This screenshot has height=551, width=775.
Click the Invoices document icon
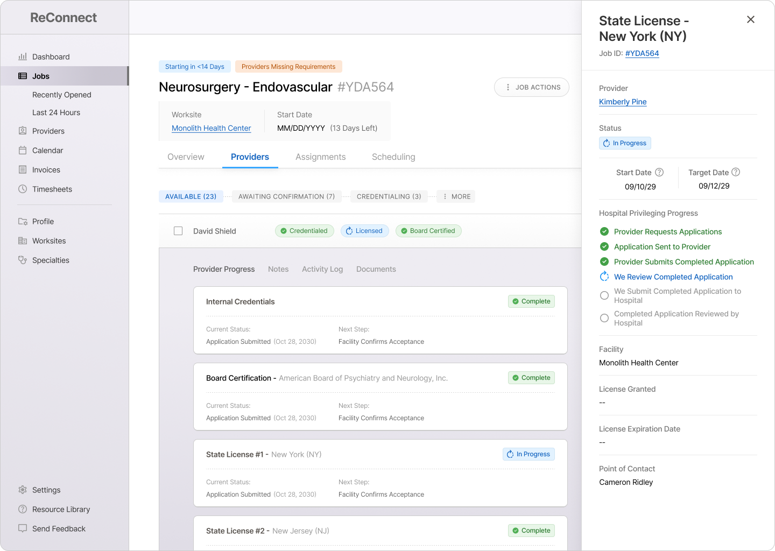coord(23,169)
